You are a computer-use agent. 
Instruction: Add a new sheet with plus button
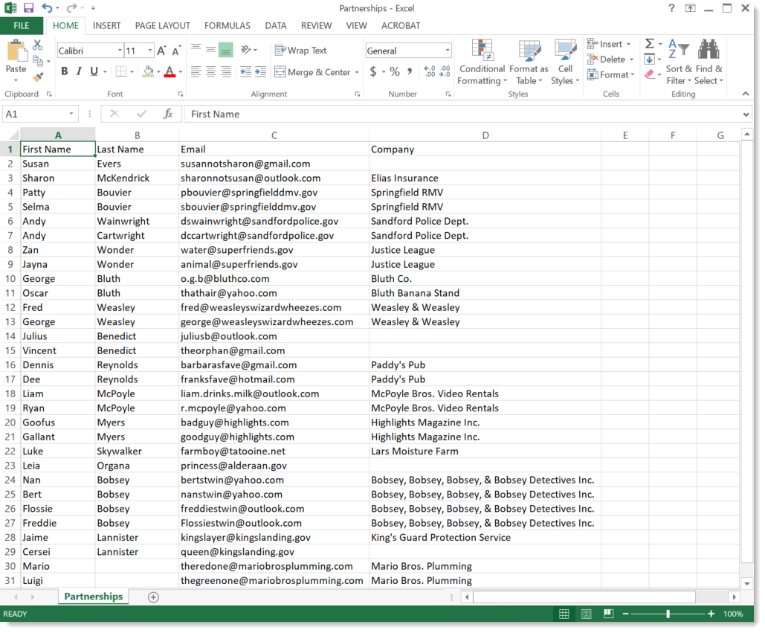[153, 597]
